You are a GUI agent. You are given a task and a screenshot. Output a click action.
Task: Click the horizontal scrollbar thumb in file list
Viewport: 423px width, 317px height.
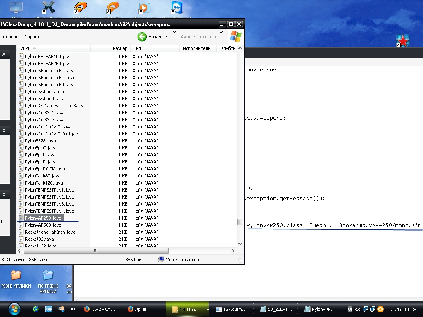(x=96, y=251)
